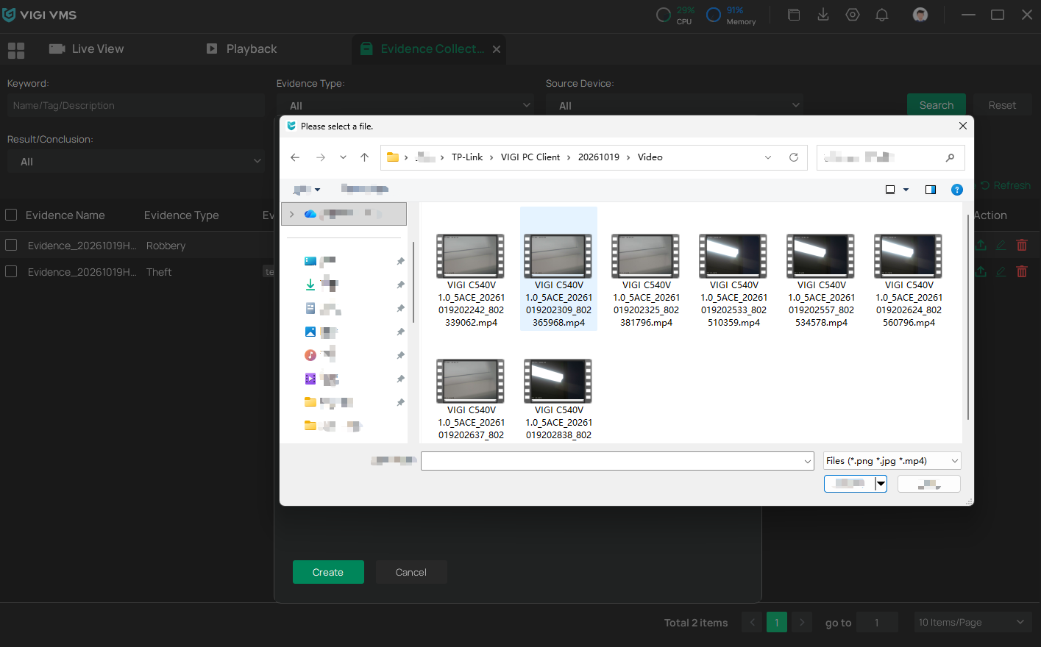Go back in file dialog navigation
This screenshot has height=647, width=1041.
click(x=295, y=157)
